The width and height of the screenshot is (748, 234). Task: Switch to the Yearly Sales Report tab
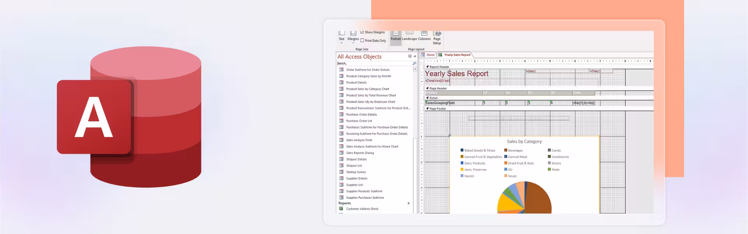pos(455,55)
